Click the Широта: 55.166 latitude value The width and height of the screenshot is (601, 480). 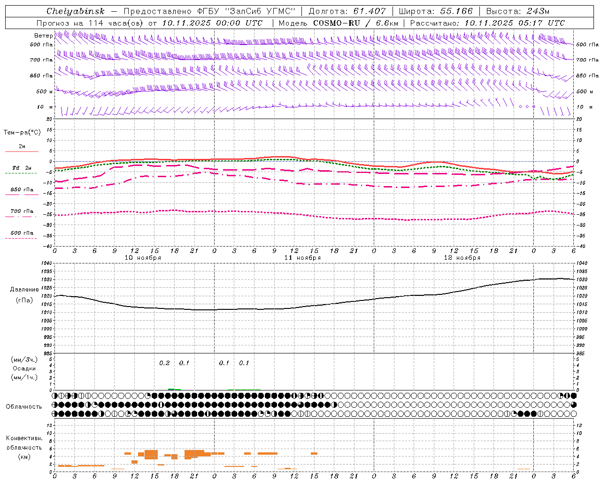(435, 11)
